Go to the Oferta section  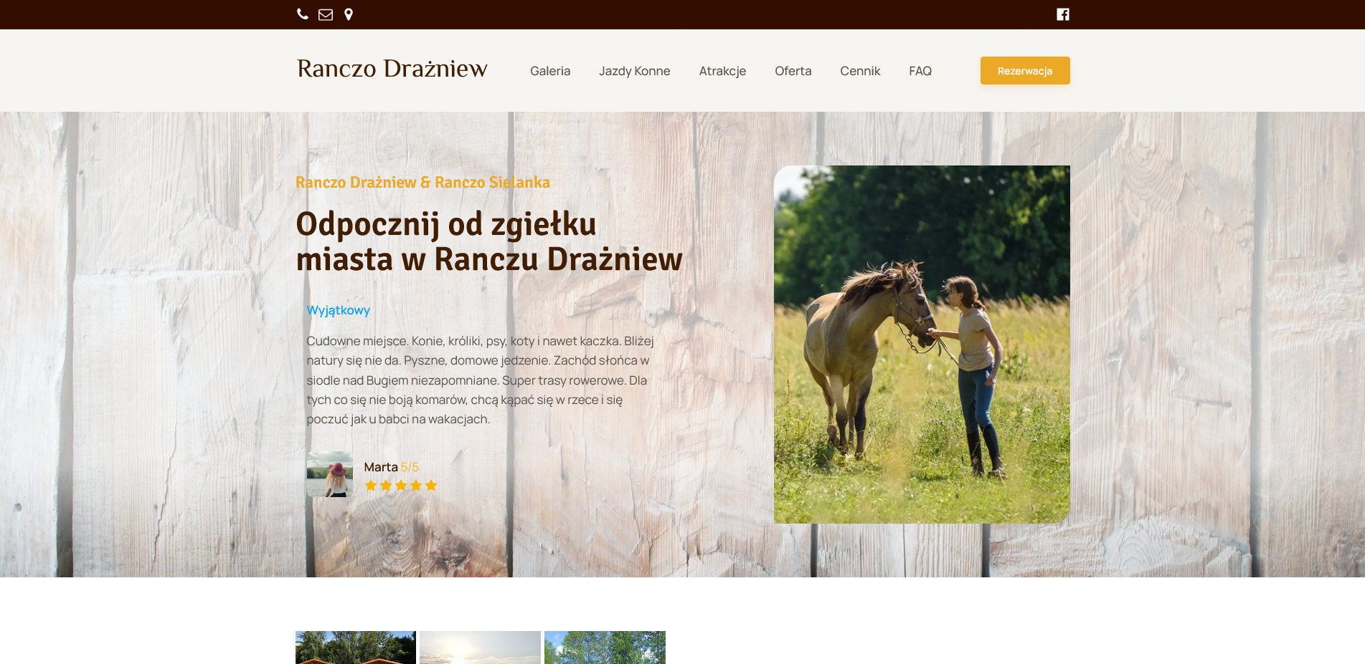click(x=793, y=71)
